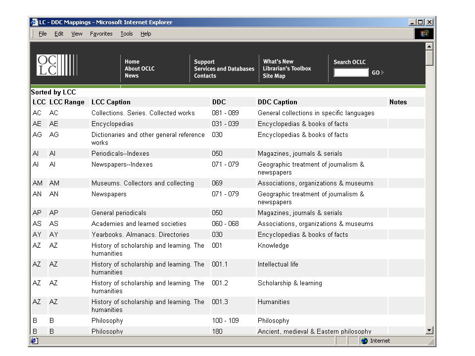475x356 pixels.
Task: Click the Search OCLC input field
Action: click(x=351, y=72)
